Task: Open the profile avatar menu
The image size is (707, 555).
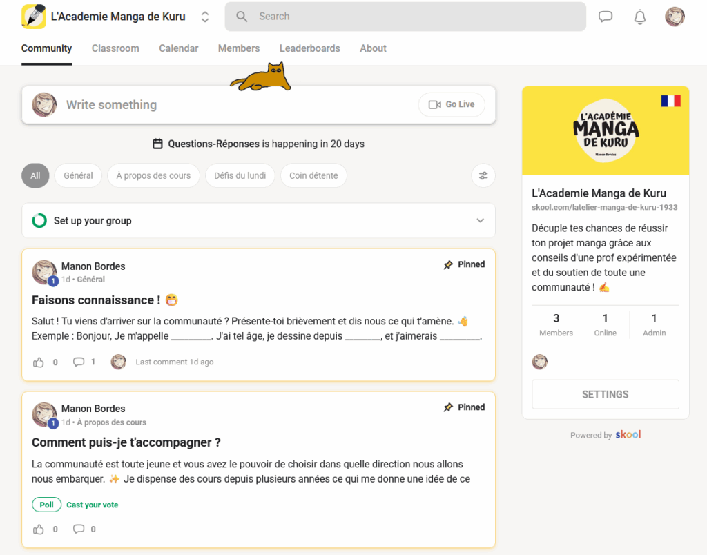Action: [x=675, y=17]
